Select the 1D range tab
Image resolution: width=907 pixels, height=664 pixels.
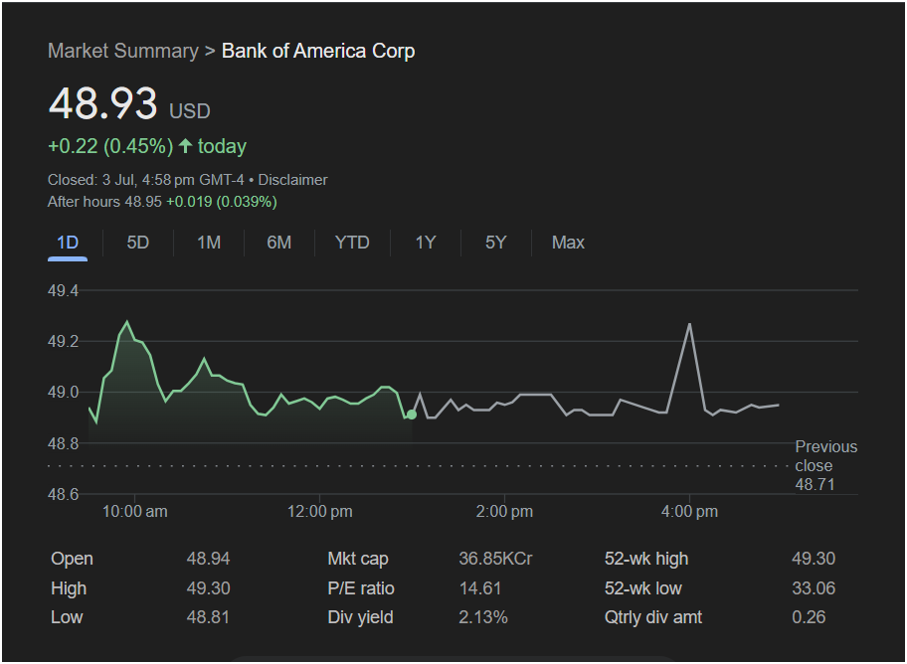tap(68, 243)
